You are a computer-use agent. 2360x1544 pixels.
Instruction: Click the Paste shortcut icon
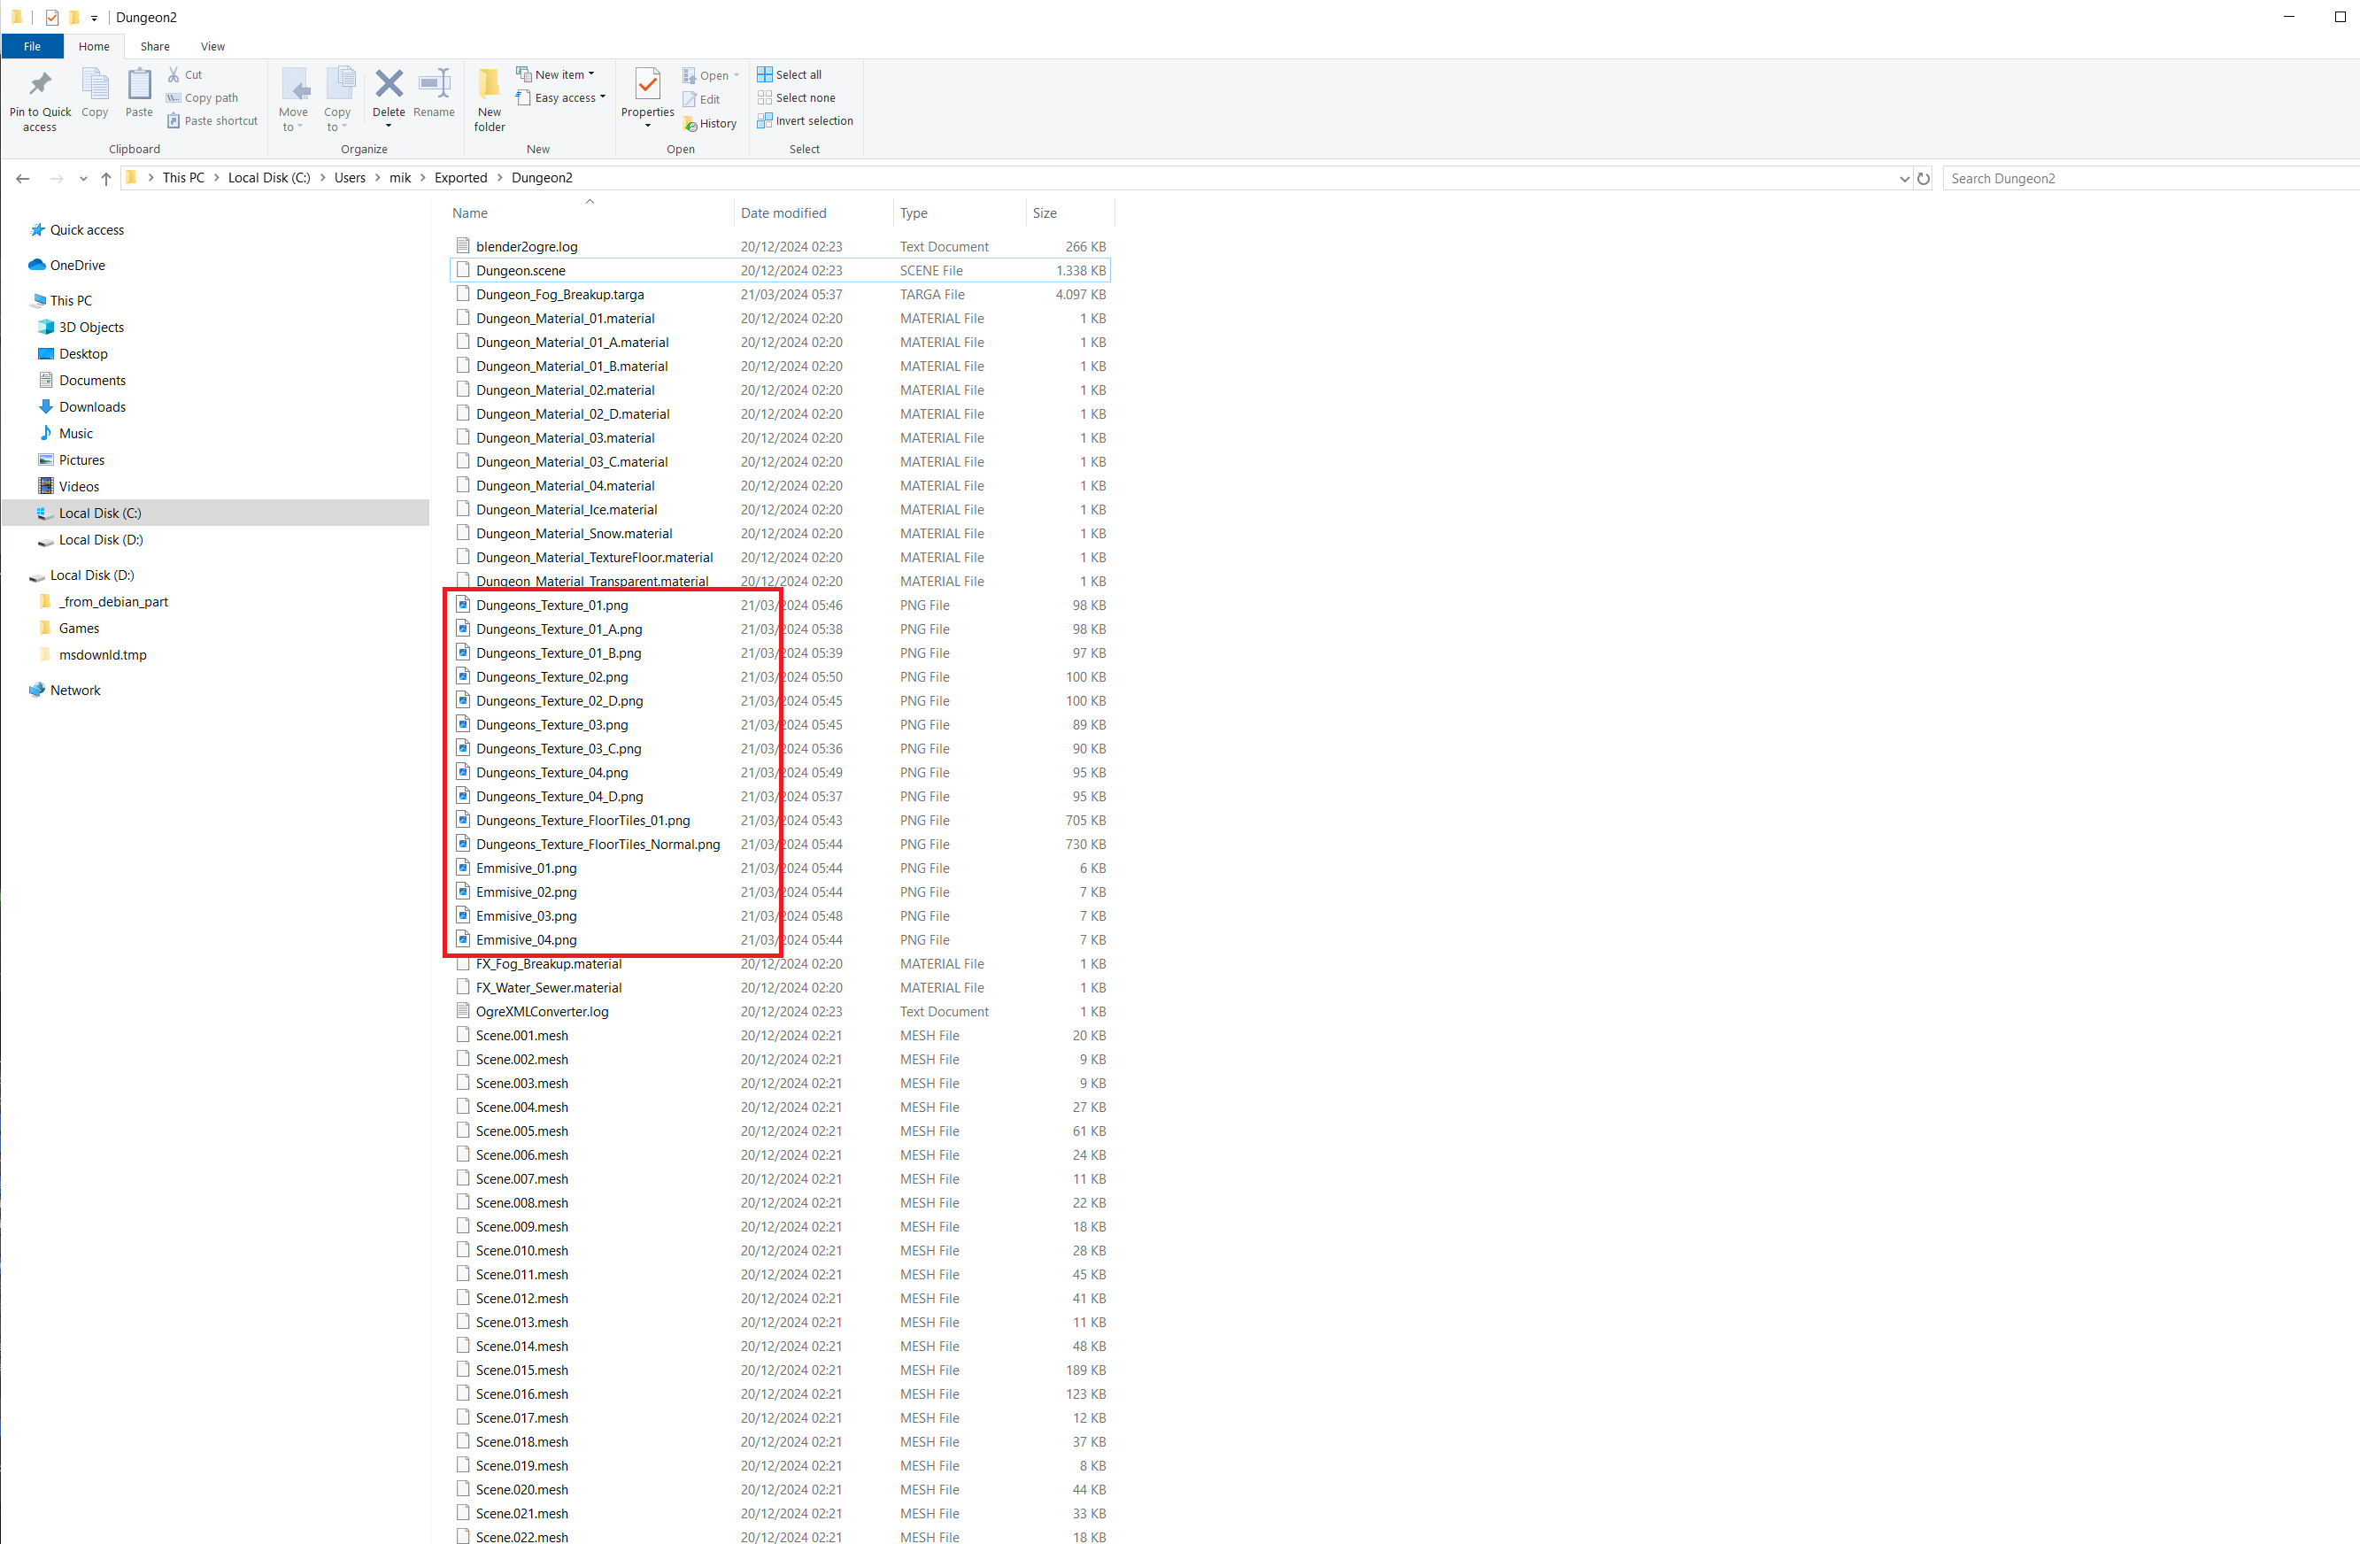pos(174,121)
